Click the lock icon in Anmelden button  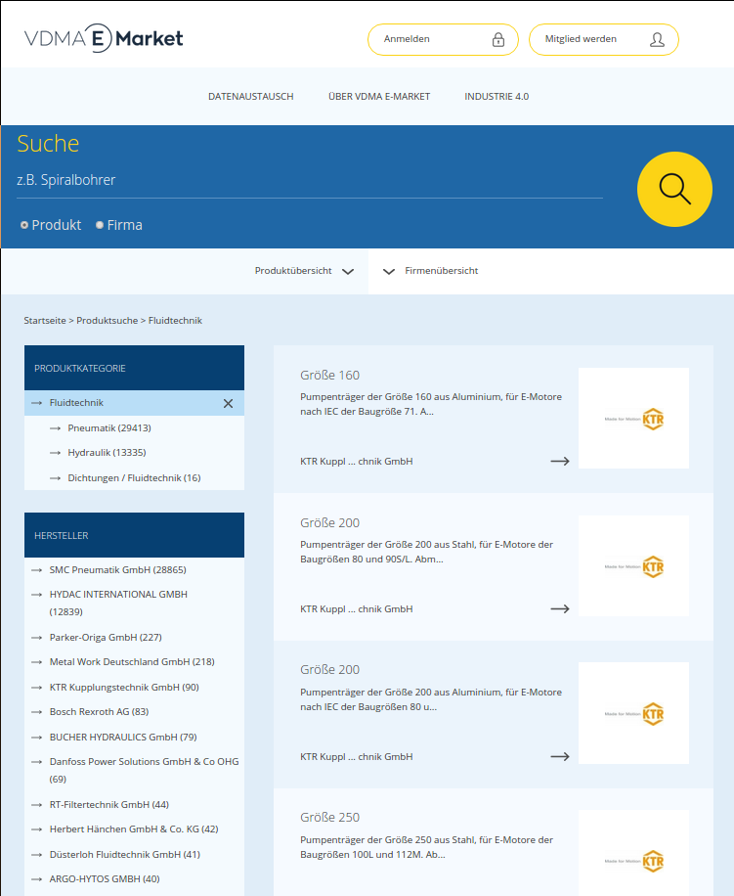point(498,39)
